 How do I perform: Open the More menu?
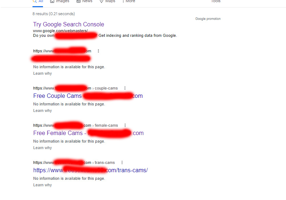129,1
